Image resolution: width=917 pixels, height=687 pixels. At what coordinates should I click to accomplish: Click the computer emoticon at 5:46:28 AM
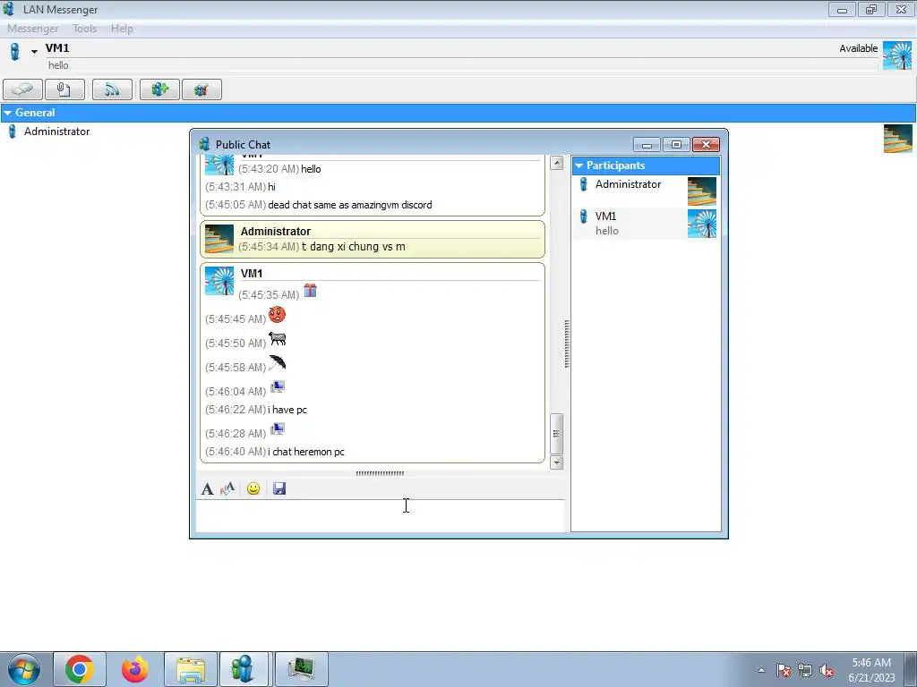tap(278, 428)
